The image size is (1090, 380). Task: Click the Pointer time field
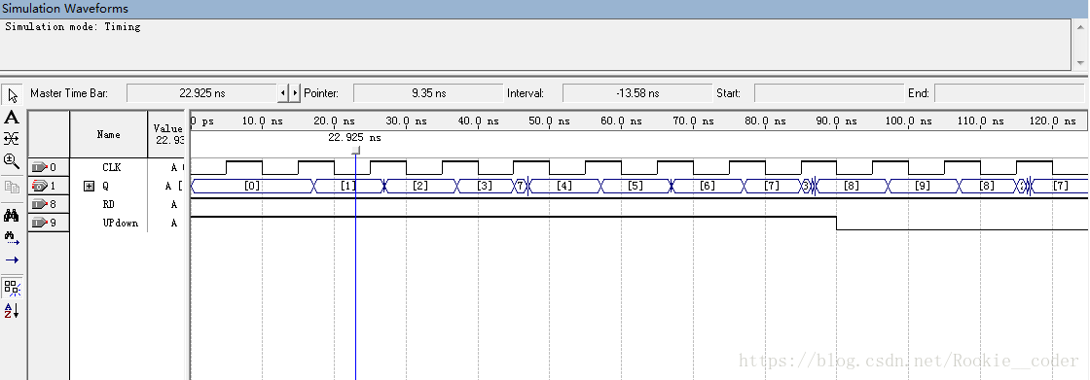click(x=428, y=93)
